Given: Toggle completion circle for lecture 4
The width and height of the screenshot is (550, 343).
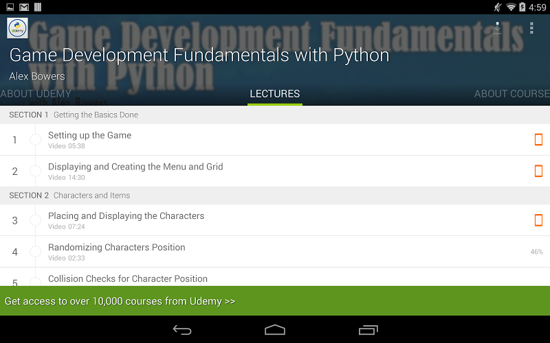Looking at the screenshot, I should [36, 252].
